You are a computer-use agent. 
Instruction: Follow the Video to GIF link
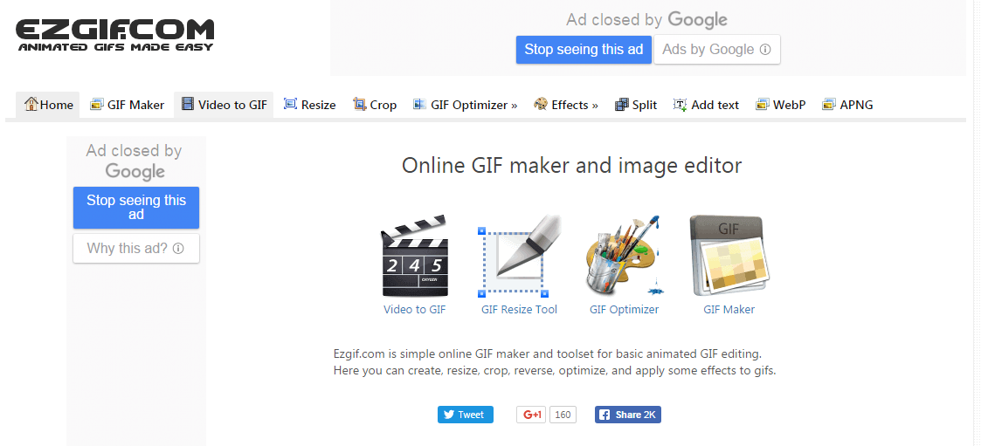pos(415,309)
